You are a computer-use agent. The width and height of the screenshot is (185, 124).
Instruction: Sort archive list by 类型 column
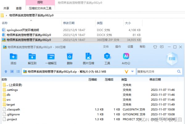pyautogui.click(x=124, y=79)
